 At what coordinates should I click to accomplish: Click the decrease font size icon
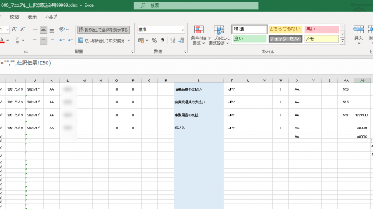pos(23,30)
